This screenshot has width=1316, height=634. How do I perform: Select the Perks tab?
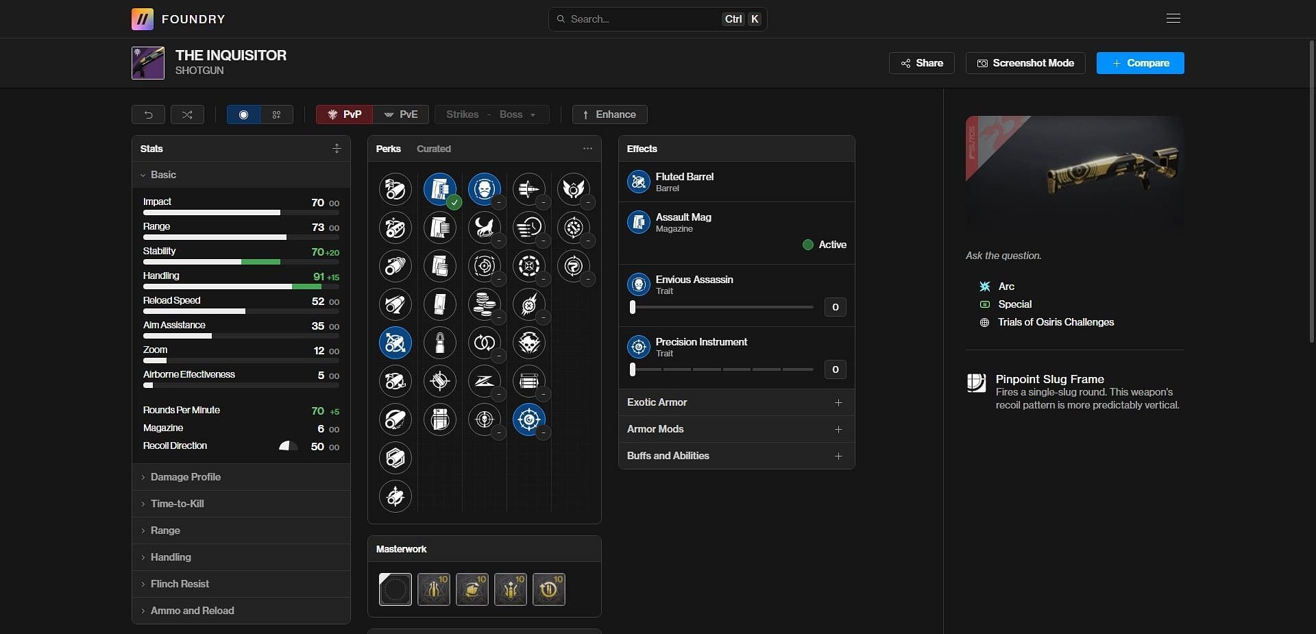click(x=389, y=149)
